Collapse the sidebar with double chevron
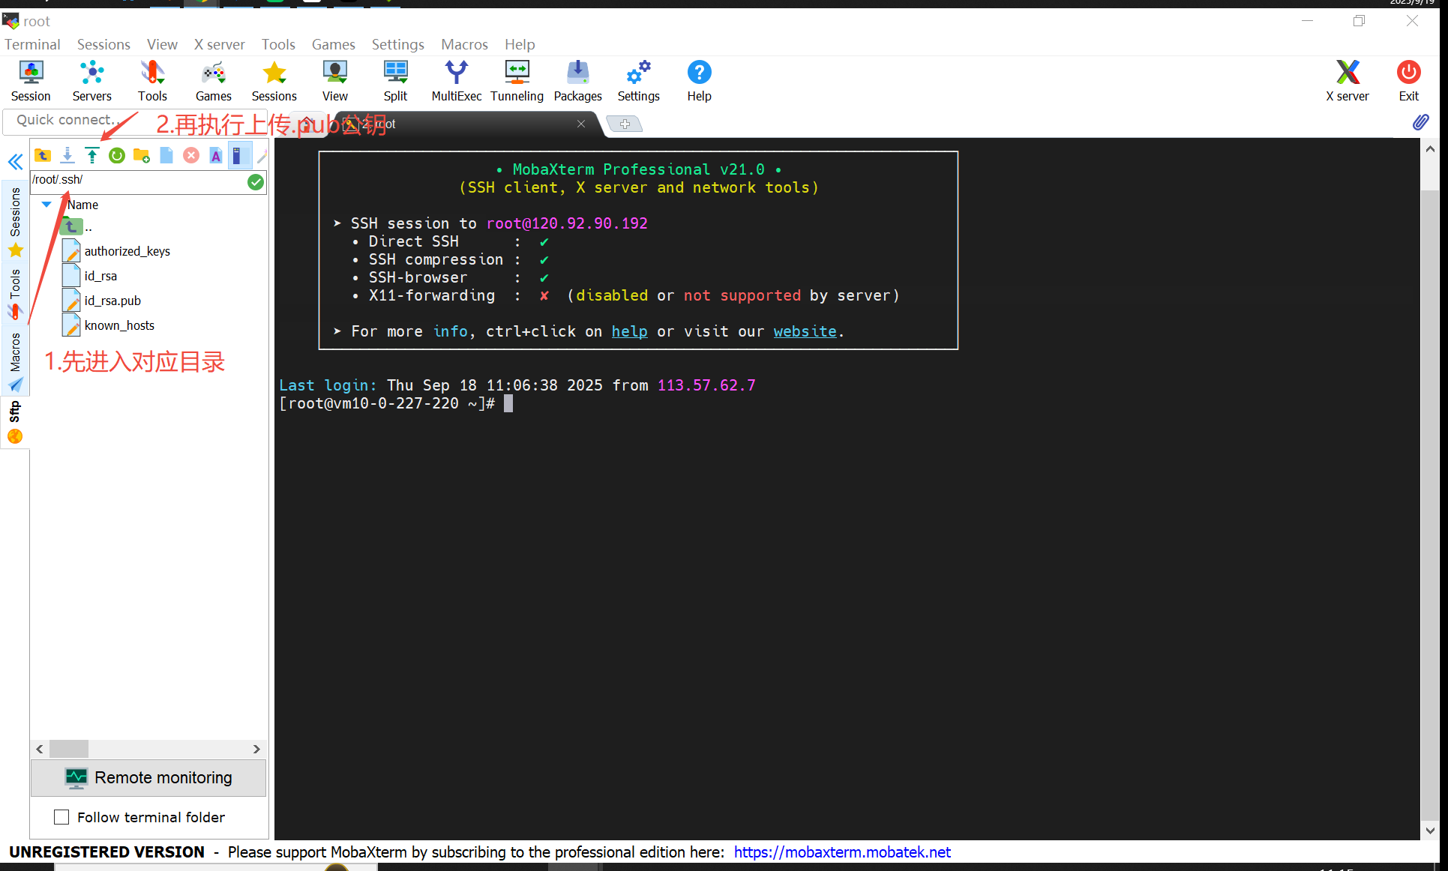 click(15, 162)
